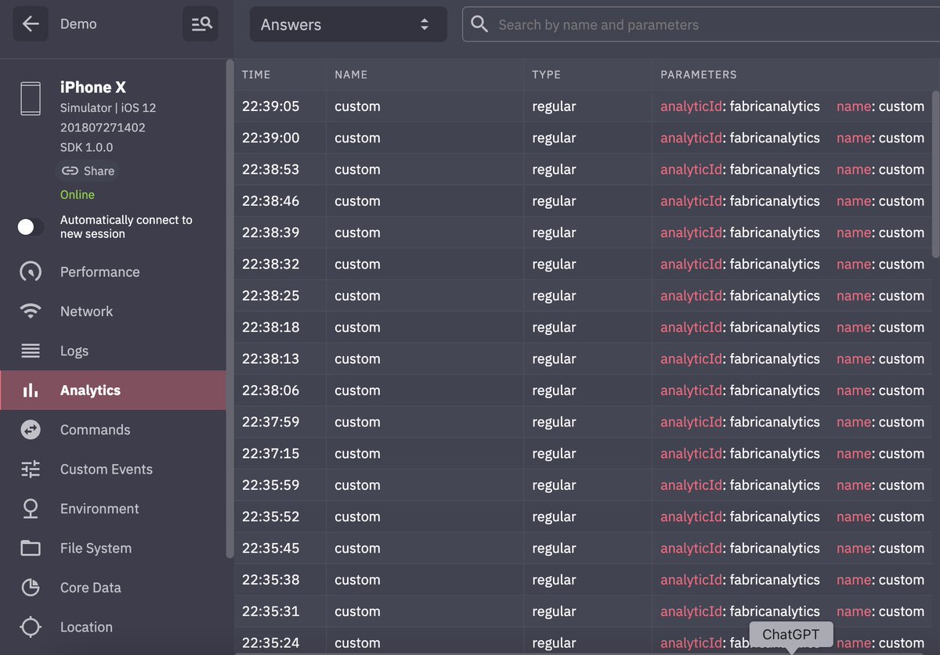Open the Performance section
This screenshot has height=655, width=940.
113,272
